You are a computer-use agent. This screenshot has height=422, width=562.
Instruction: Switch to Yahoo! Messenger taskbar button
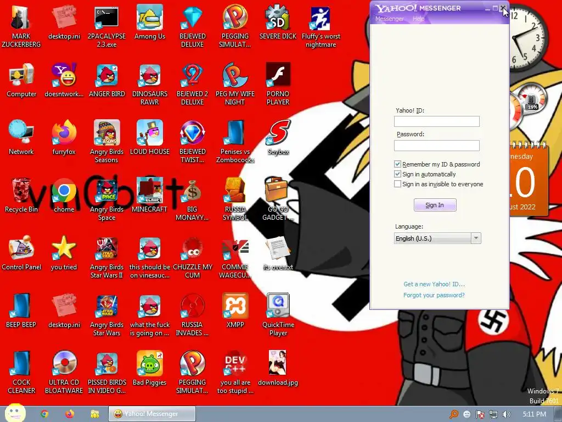[x=152, y=414]
